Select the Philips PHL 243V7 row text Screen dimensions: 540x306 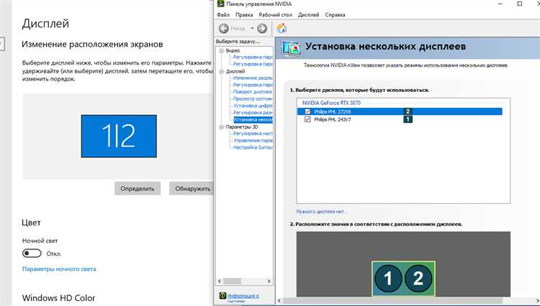(x=333, y=119)
